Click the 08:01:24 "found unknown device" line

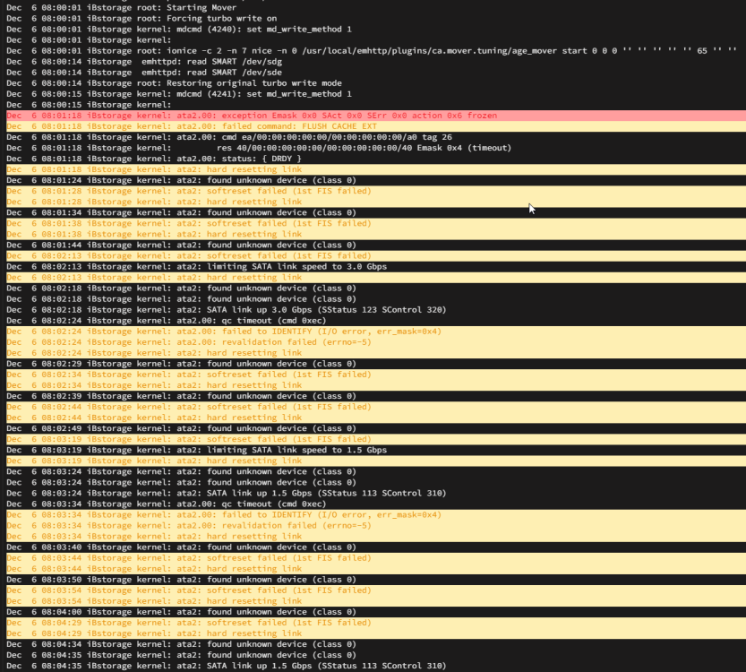(x=376, y=180)
